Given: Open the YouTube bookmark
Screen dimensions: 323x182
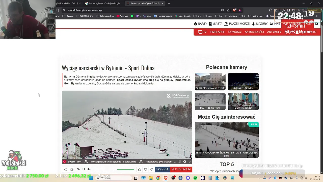Looking at the screenshot, I should point(122,16).
